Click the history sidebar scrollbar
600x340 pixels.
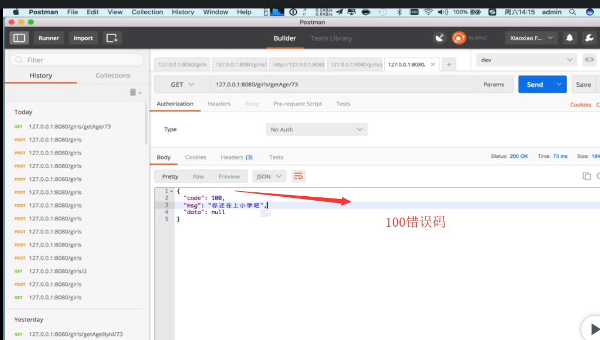pos(146,123)
